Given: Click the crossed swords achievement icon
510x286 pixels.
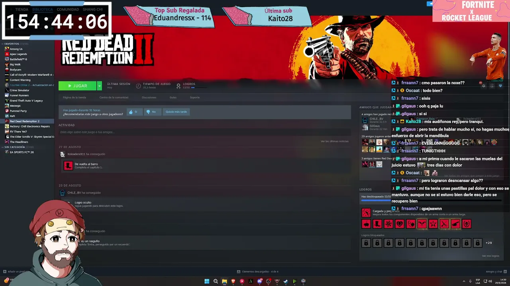Looking at the screenshot, I should point(444,224).
